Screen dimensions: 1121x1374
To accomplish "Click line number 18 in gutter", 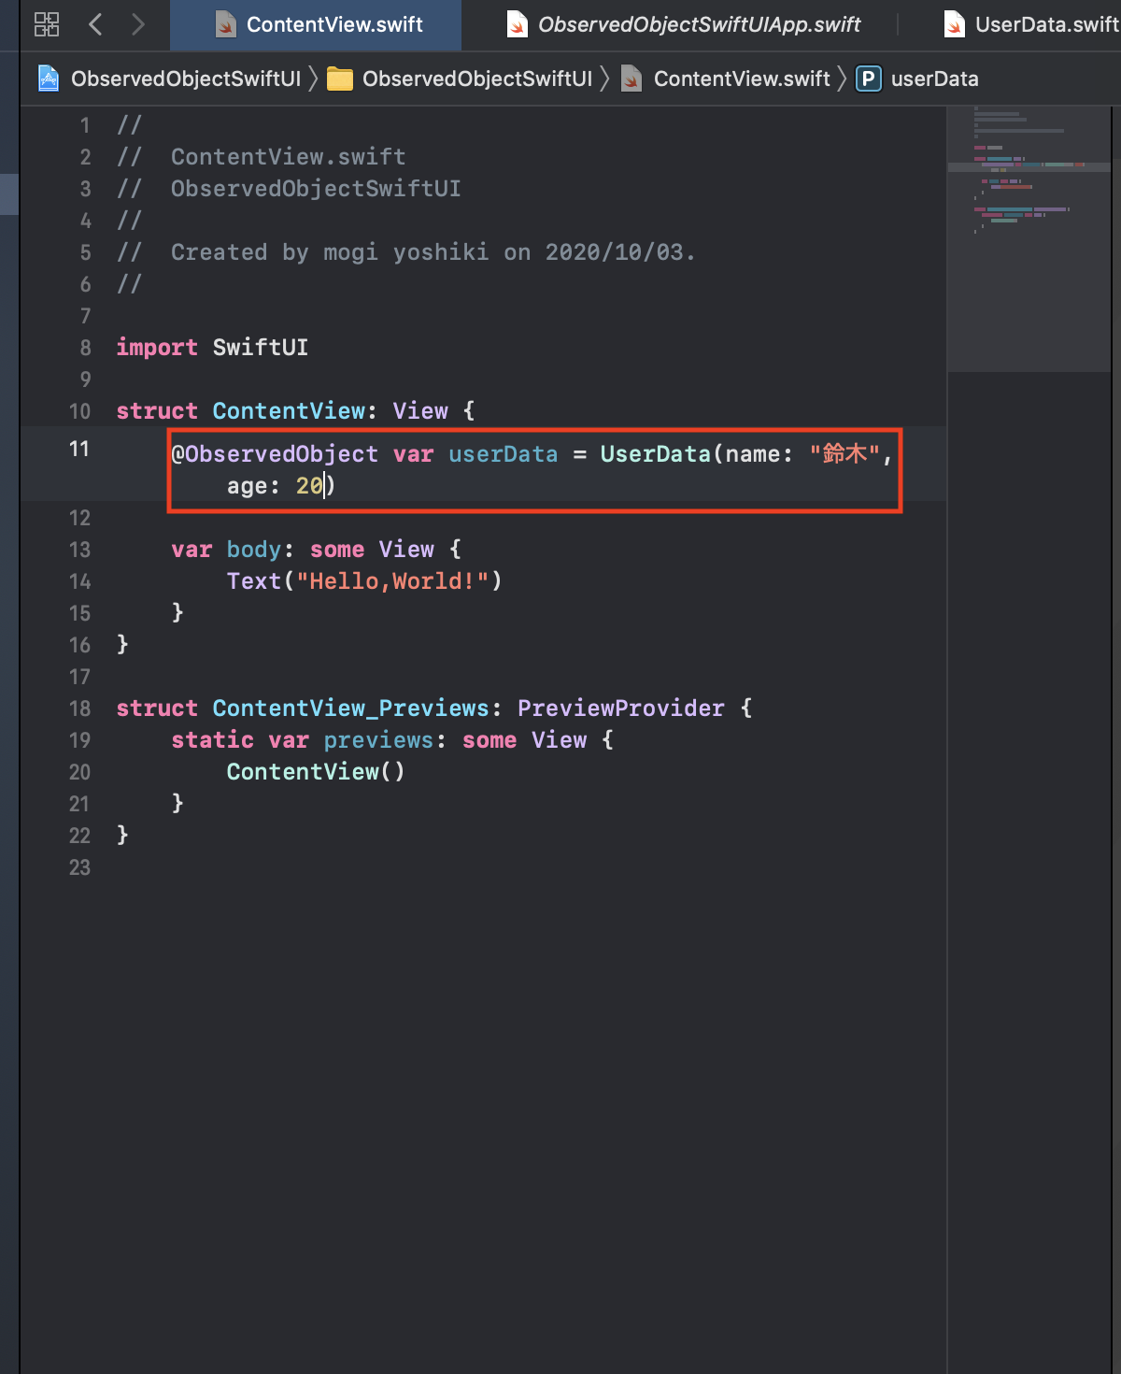I will (x=79, y=708).
